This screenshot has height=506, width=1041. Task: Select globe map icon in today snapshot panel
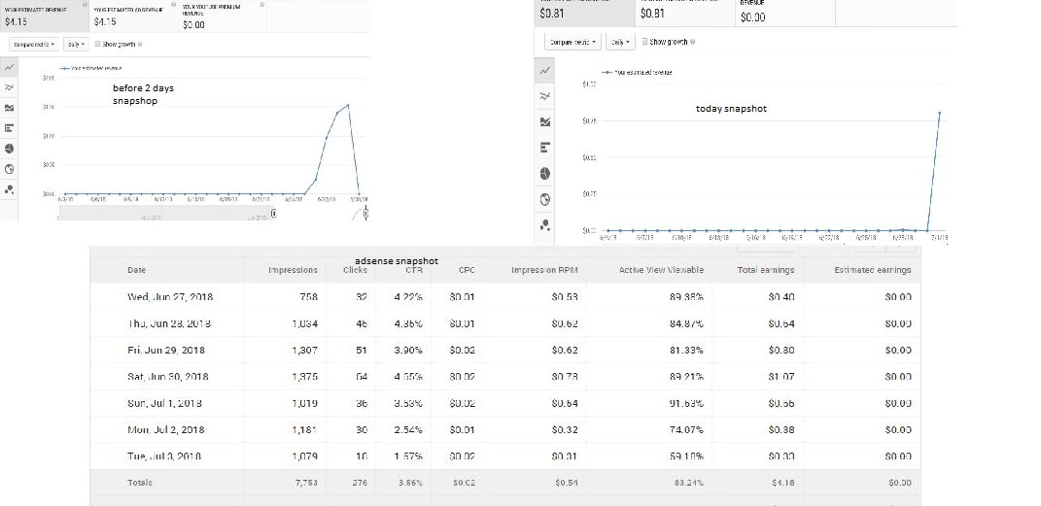pos(545,199)
